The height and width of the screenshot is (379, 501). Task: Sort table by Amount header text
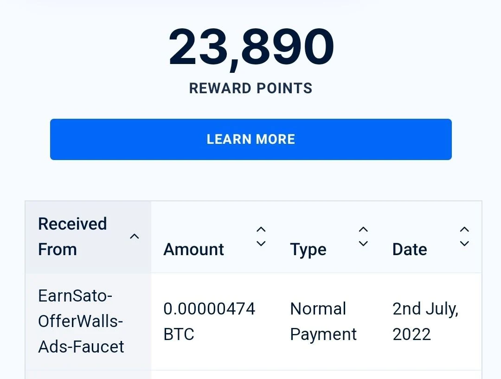tap(193, 249)
